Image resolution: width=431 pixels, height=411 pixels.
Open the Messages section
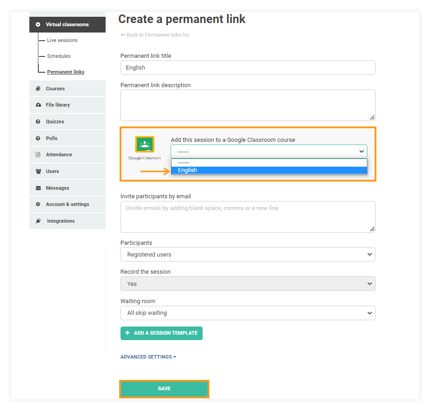(x=67, y=188)
